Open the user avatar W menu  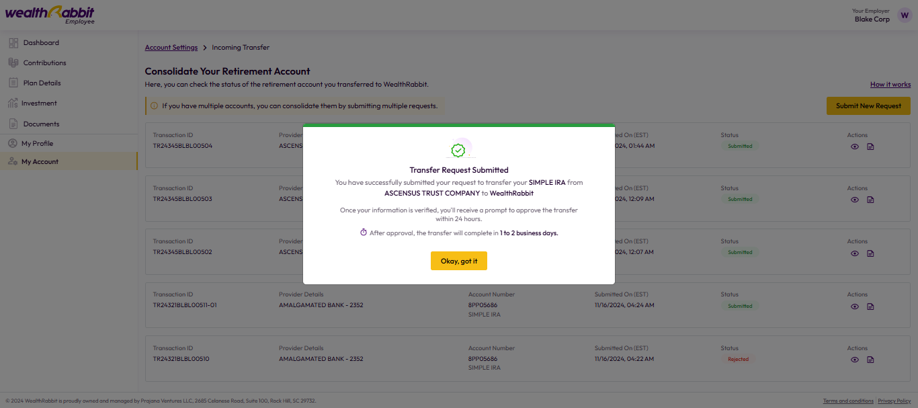tap(905, 15)
